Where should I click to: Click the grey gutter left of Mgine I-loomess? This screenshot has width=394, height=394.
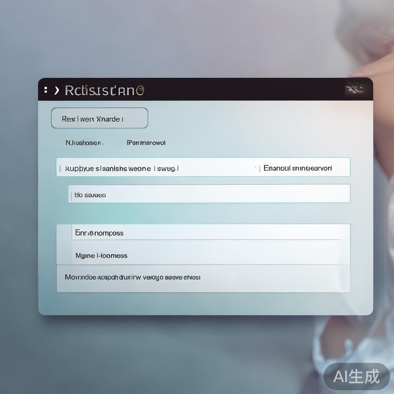click(64, 252)
